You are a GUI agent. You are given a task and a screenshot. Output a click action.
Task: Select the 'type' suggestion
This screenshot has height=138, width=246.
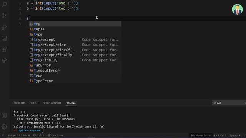(x=75, y=34)
